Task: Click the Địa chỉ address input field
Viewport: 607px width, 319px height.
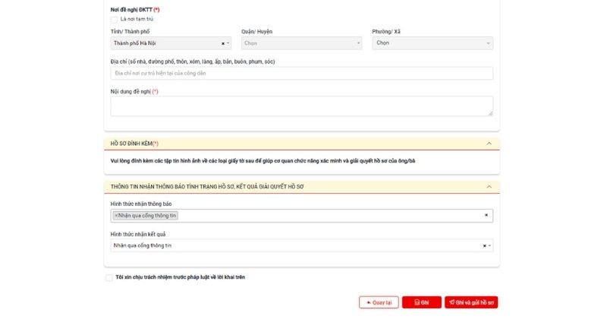Action: point(301,73)
